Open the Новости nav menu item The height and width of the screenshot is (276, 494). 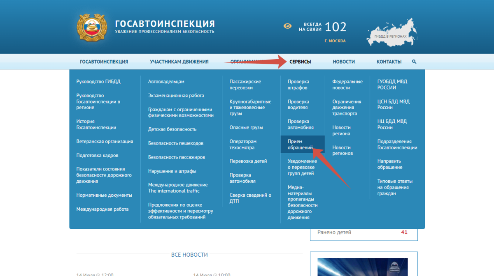pos(344,62)
